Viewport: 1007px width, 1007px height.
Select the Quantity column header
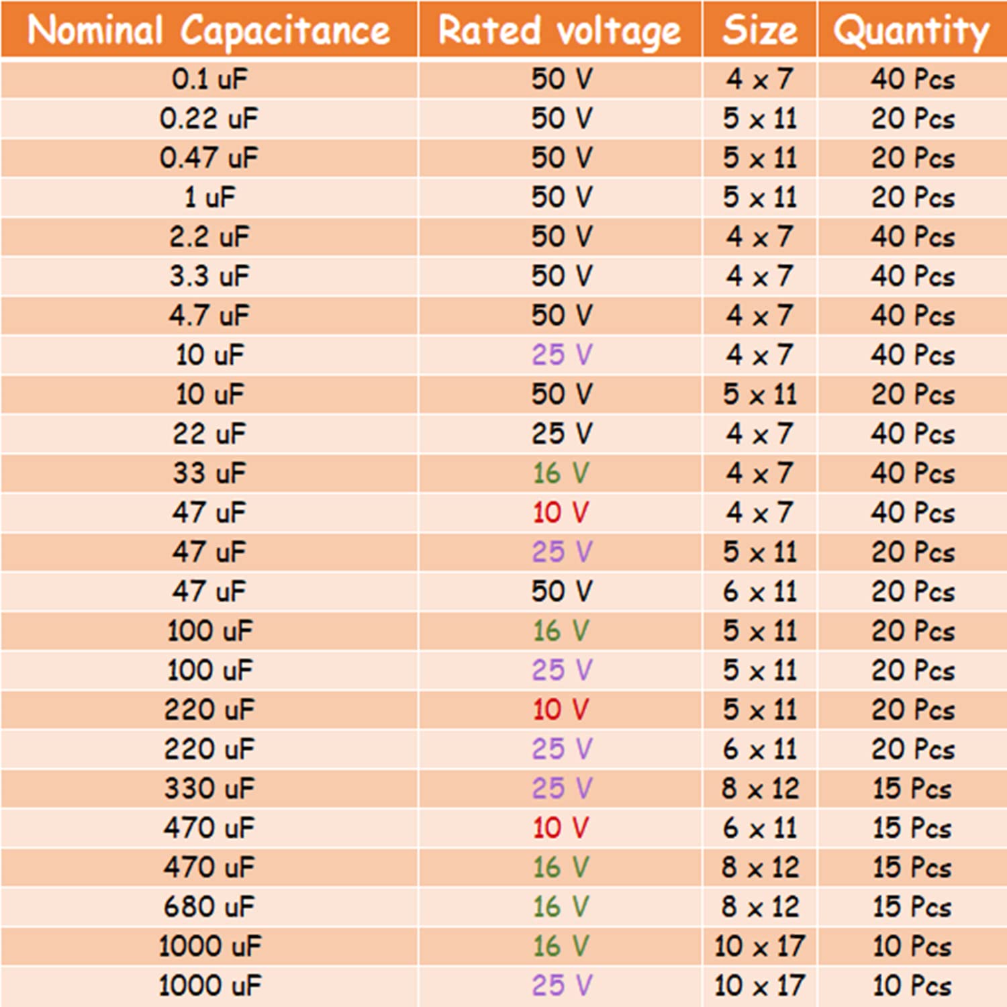(x=912, y=30)
